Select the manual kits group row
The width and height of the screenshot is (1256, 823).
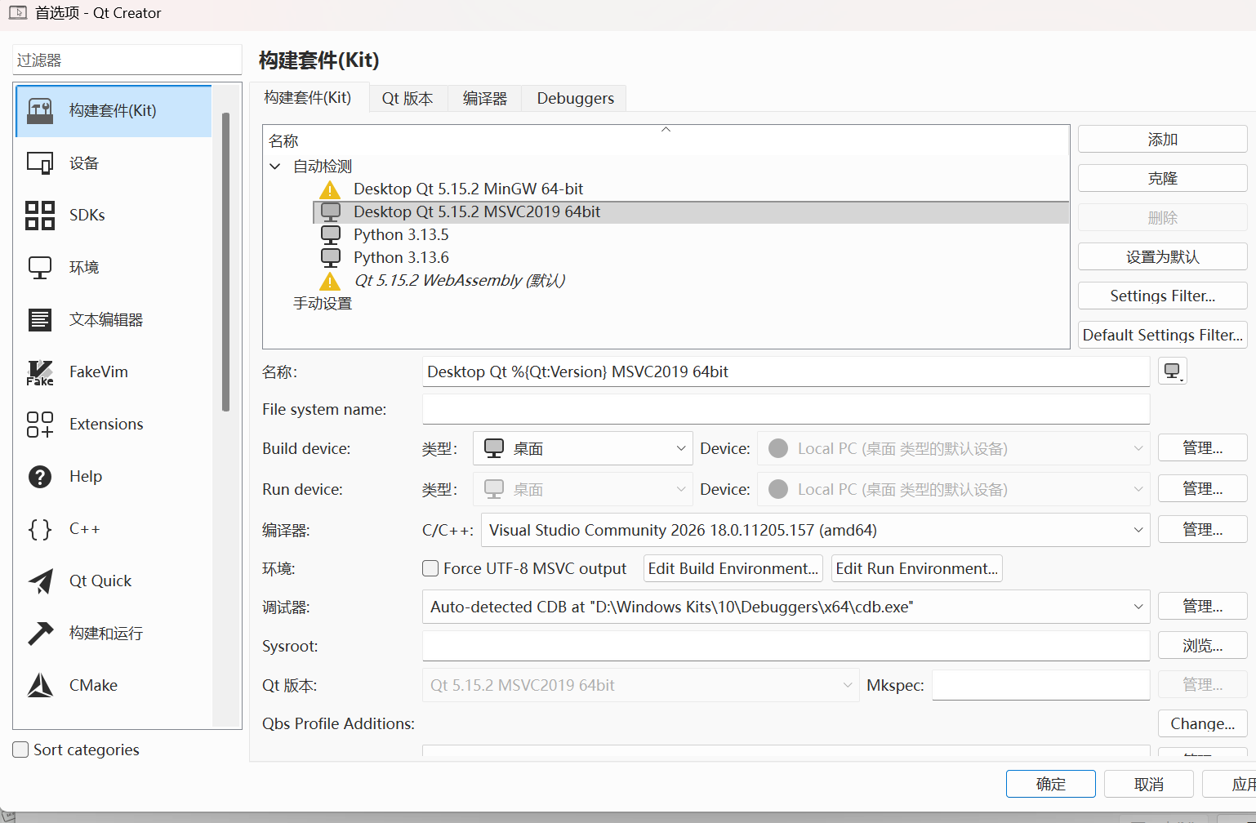(666, 304)
